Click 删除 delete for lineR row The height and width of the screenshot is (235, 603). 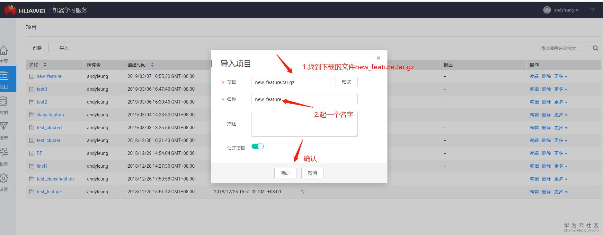pyautogui.click(x=546, y=166)
